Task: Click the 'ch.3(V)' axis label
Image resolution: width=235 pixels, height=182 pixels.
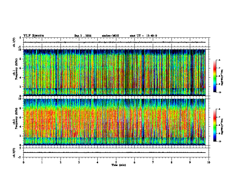Action: click(14, 153)
